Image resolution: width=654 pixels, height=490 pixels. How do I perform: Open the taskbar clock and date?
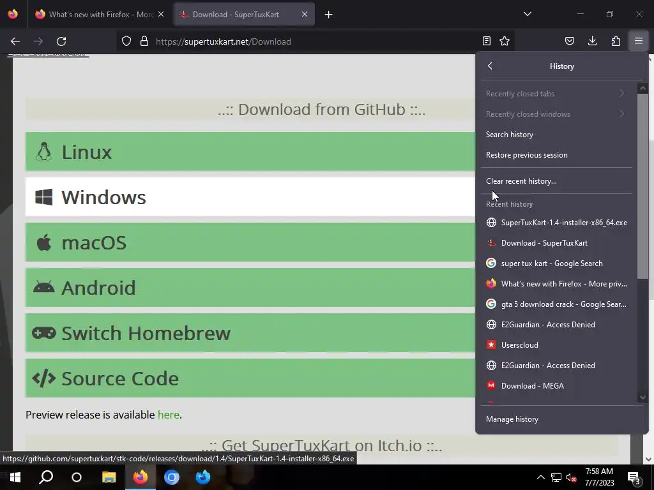[599, 477]
